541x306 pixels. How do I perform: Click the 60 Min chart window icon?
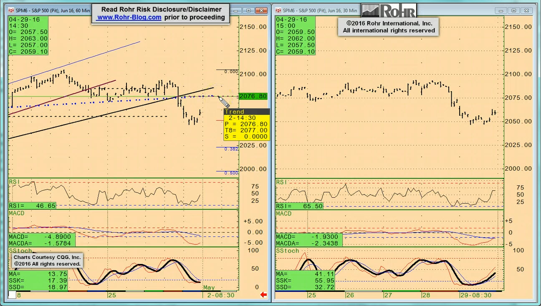(10, 10)
